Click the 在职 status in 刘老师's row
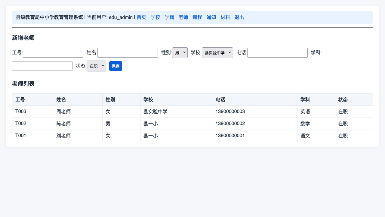 tap(354, 136)
